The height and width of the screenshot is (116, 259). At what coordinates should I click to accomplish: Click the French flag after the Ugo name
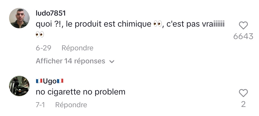tap(60, 81)
